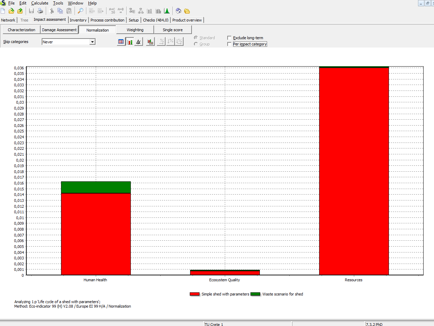Click the network diagram toolbar icon

tap(132, 11)
